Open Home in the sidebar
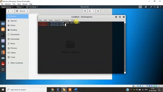This screenshot has width=163, height=92. 17,25
